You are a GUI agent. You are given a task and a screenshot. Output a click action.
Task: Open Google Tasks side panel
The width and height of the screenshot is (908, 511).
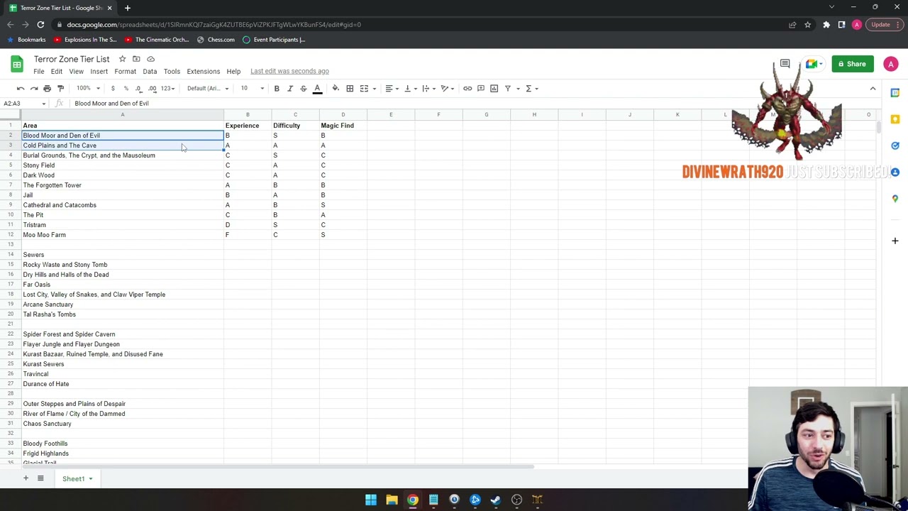(895, 145)
